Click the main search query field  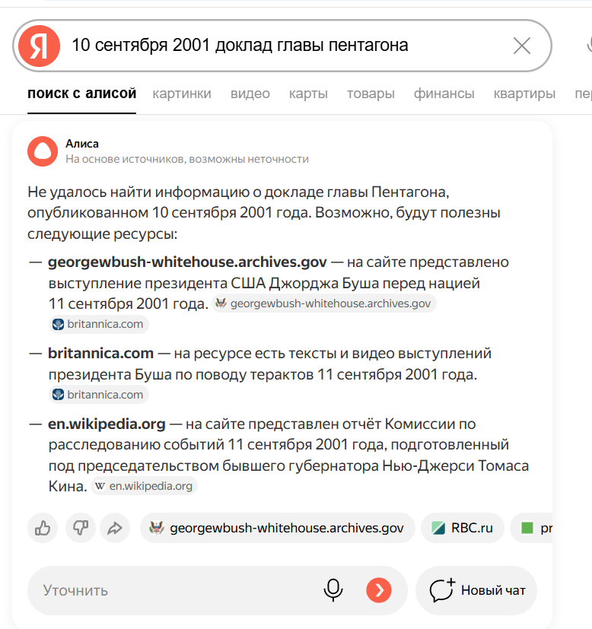(282, 46)
